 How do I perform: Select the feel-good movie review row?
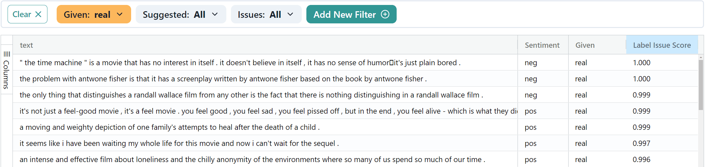[x=264, y=111]
